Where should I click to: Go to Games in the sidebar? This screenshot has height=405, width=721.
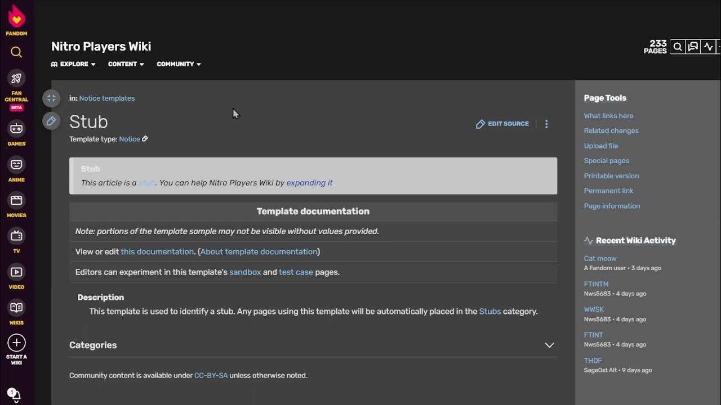tap(16, 129)
